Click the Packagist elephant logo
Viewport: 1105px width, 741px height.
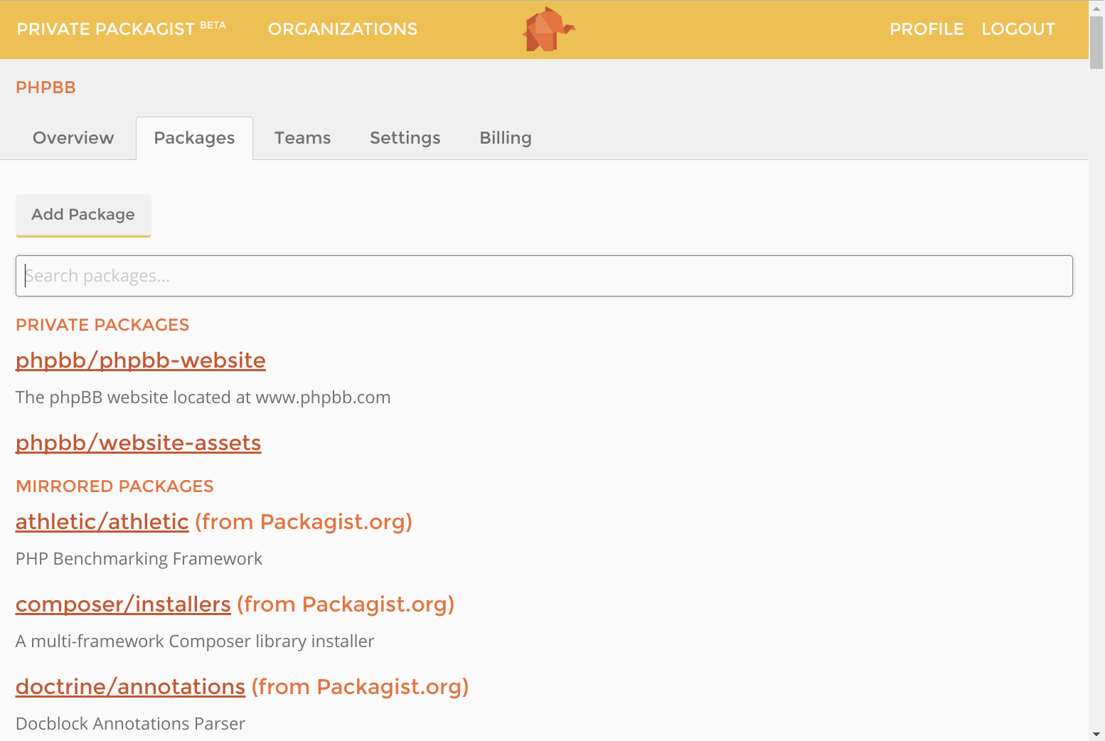click(x=548, y=29)
